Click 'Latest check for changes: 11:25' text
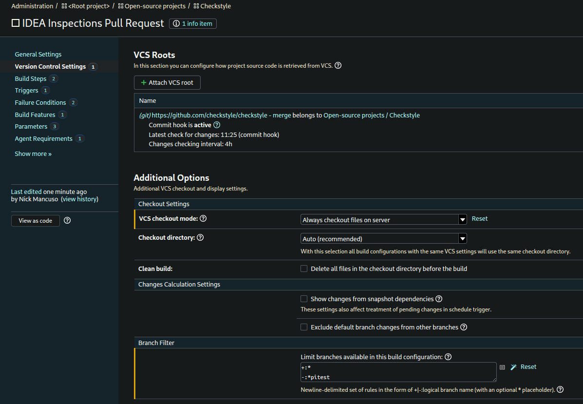Viewport: 583px width, 404px height. click(214, 135)
